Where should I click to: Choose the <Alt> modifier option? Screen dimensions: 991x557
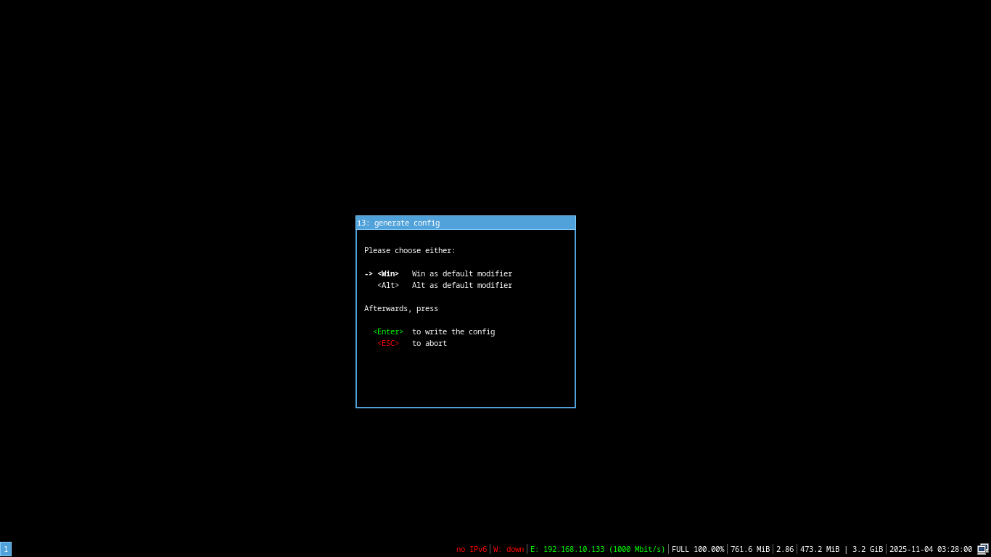pyautogui.click(x=388, y=286)
